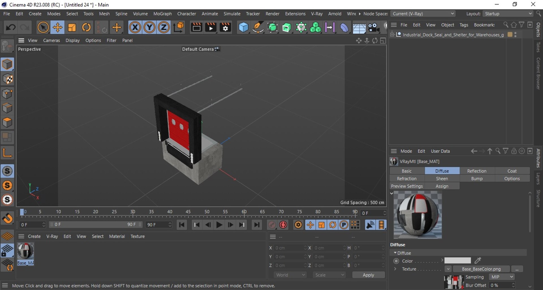Click the Planar Workplane icon
Viewport: 543px width, 290px height.
point(7,236)
